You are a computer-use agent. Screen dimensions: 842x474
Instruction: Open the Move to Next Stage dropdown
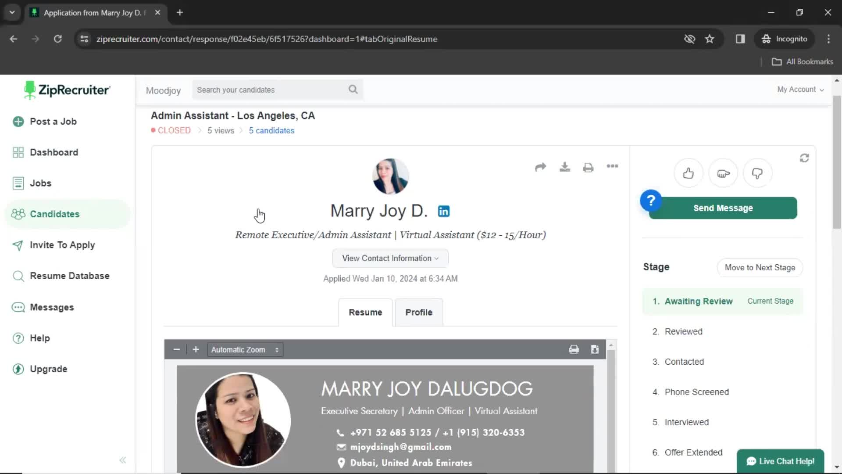point(760,267)
